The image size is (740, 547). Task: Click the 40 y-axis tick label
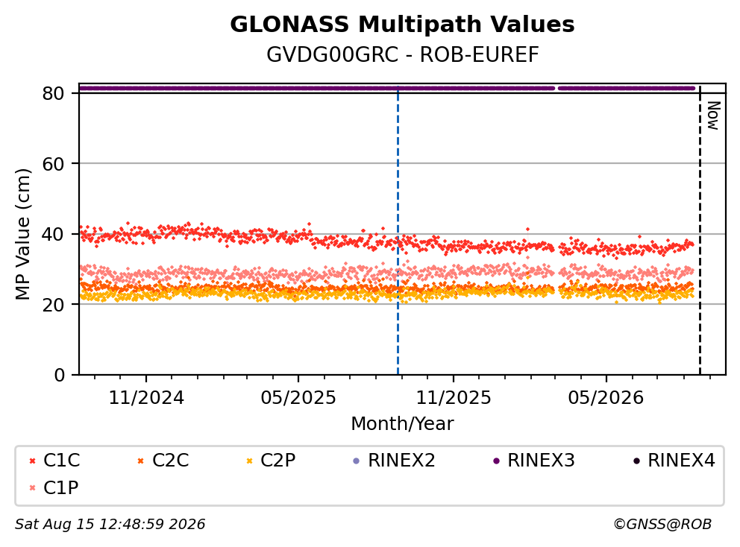tap(53, 234)
